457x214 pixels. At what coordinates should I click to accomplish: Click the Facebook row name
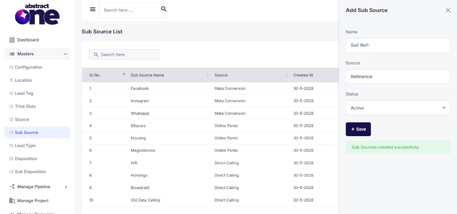click(140, 88)
